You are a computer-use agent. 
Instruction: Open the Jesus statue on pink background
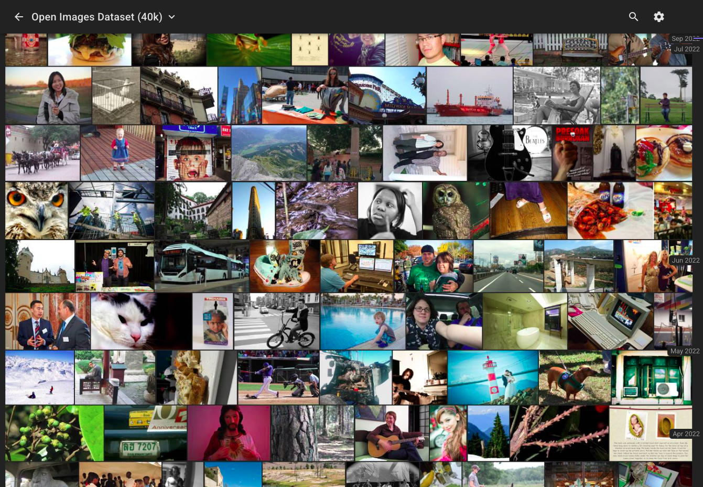229,433
